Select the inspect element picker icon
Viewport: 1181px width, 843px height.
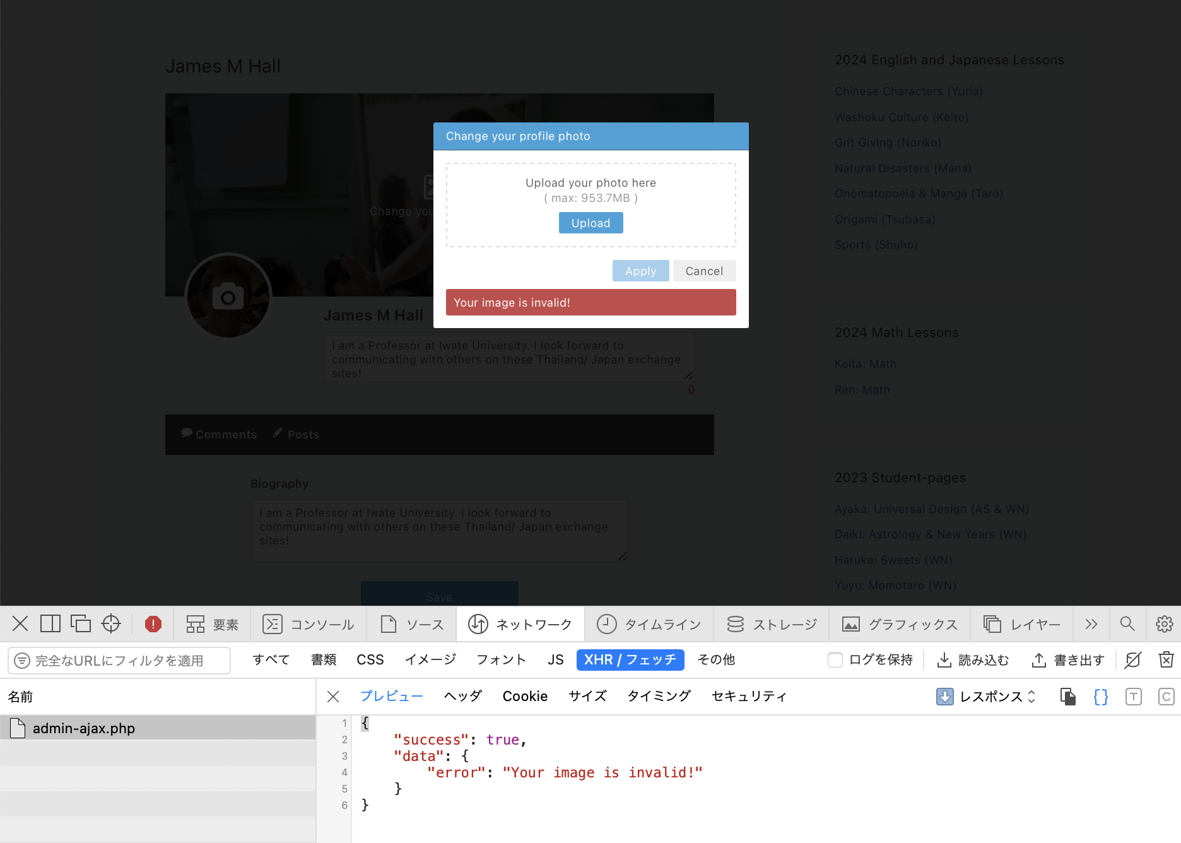tap(111, 623)
